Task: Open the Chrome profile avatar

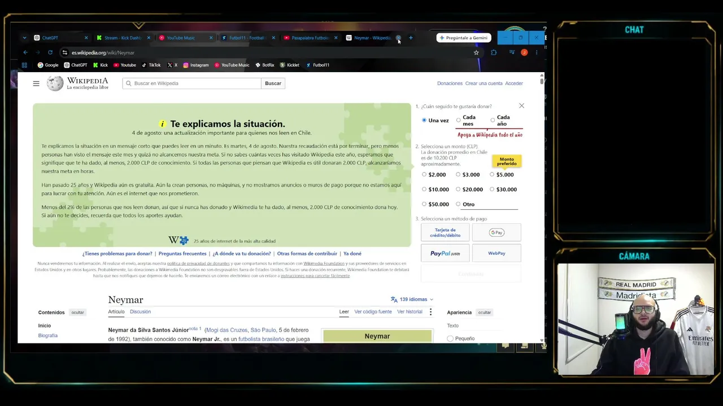Action: (524, 52)
